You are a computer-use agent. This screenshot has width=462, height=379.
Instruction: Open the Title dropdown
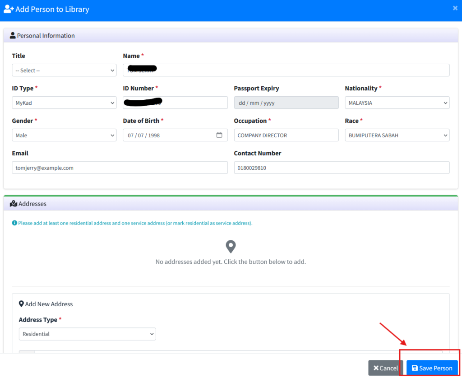pos(64,70)
